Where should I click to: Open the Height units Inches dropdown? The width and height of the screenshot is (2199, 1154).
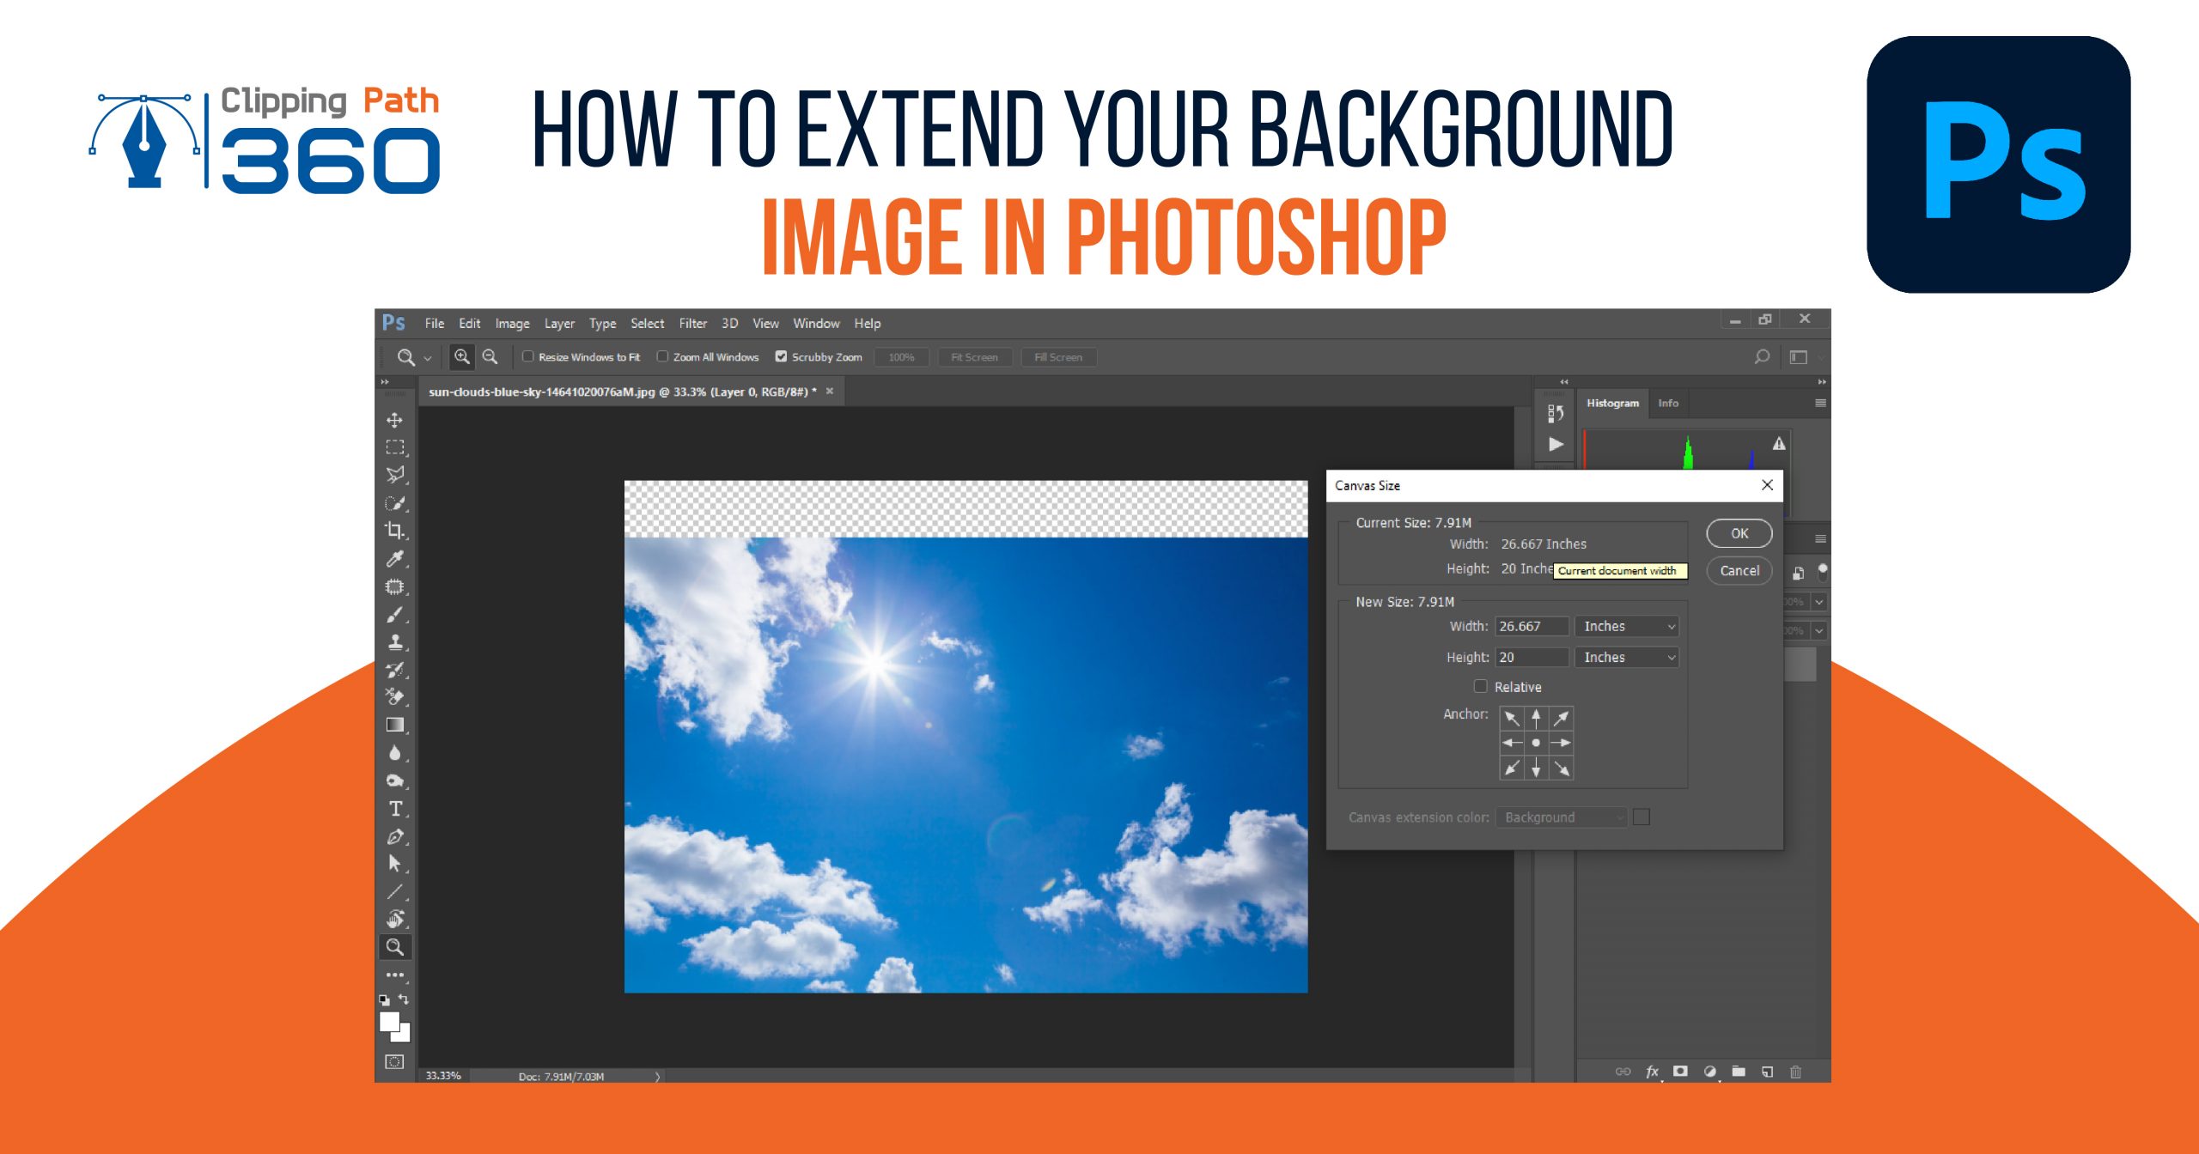click(x=1627, y=657)
